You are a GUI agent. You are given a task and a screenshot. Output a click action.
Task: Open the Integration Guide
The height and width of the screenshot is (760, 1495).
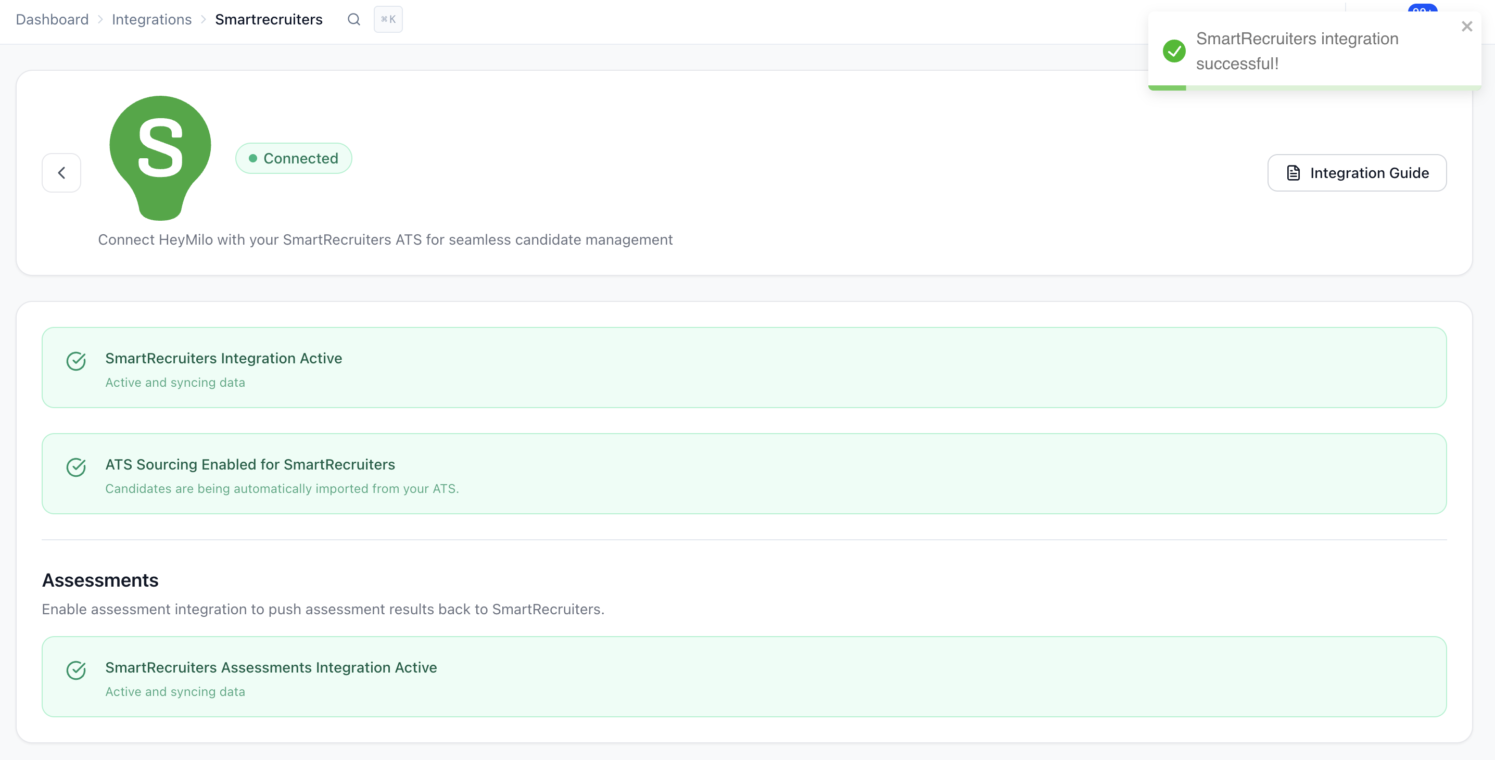(1357, 173)
